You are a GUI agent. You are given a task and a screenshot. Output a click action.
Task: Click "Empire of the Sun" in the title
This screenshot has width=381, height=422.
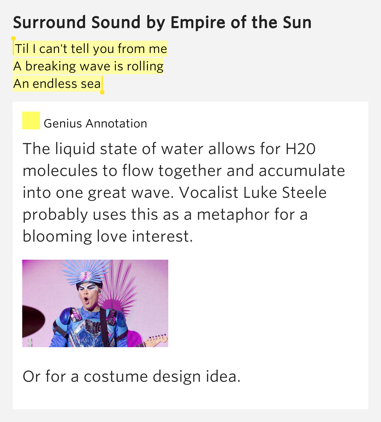coord(241,23)
